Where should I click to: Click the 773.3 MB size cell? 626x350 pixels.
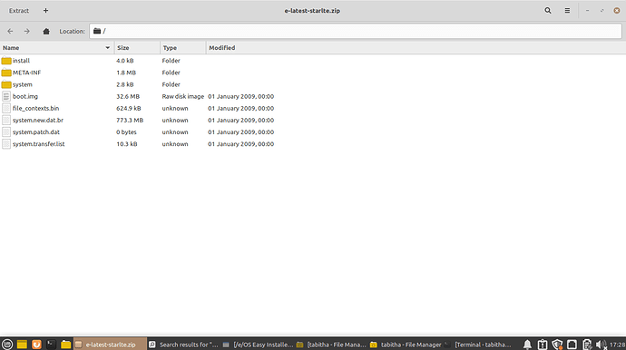pyautogui.click(x=130, y=120)
